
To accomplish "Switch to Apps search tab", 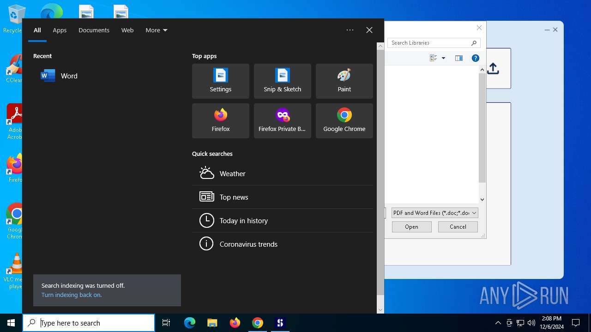I will pyautogui.click(x=60, y=30).
